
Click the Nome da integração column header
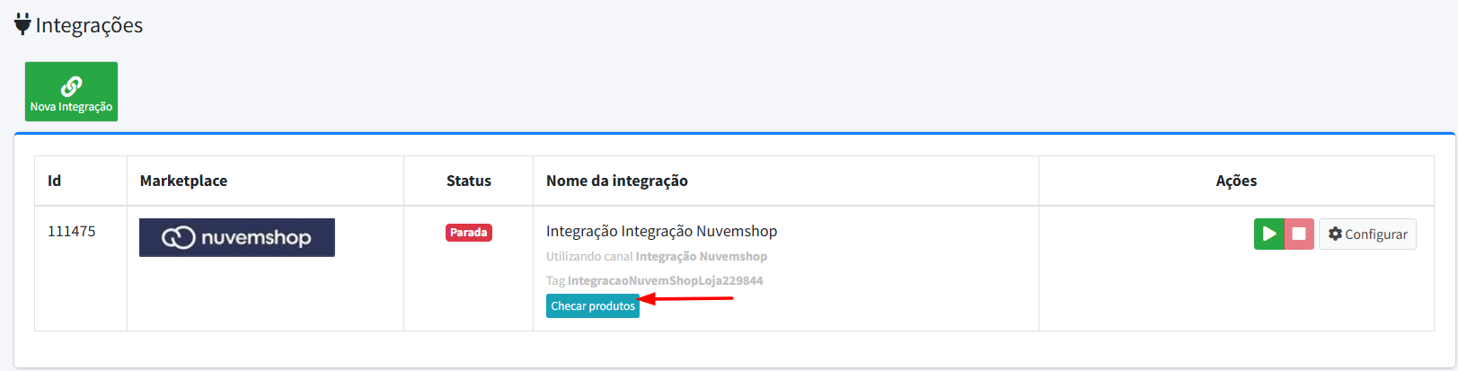[617, 181]
